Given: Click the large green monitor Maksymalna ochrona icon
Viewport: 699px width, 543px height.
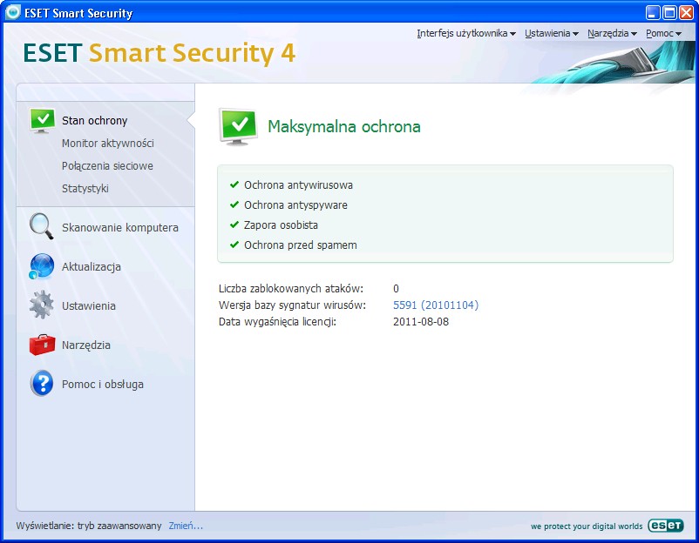Looking at the screenshot, I should tap(239, 126).
